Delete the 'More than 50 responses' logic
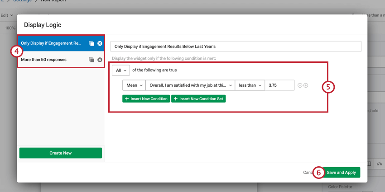Screen dimensions: 385x192 tap(100, 60)
